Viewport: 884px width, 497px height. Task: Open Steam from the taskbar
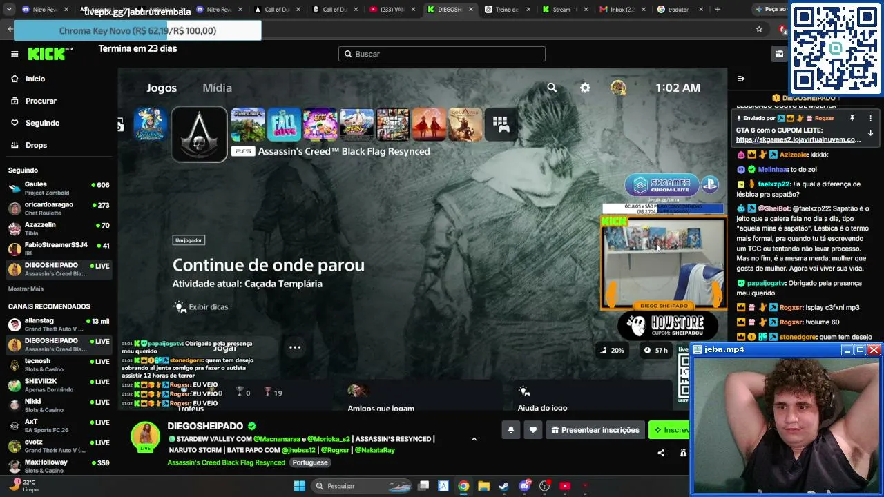click(x=504, y=486)
